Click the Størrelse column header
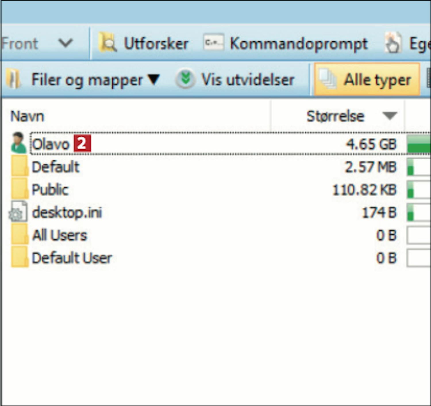 point(335,116)
